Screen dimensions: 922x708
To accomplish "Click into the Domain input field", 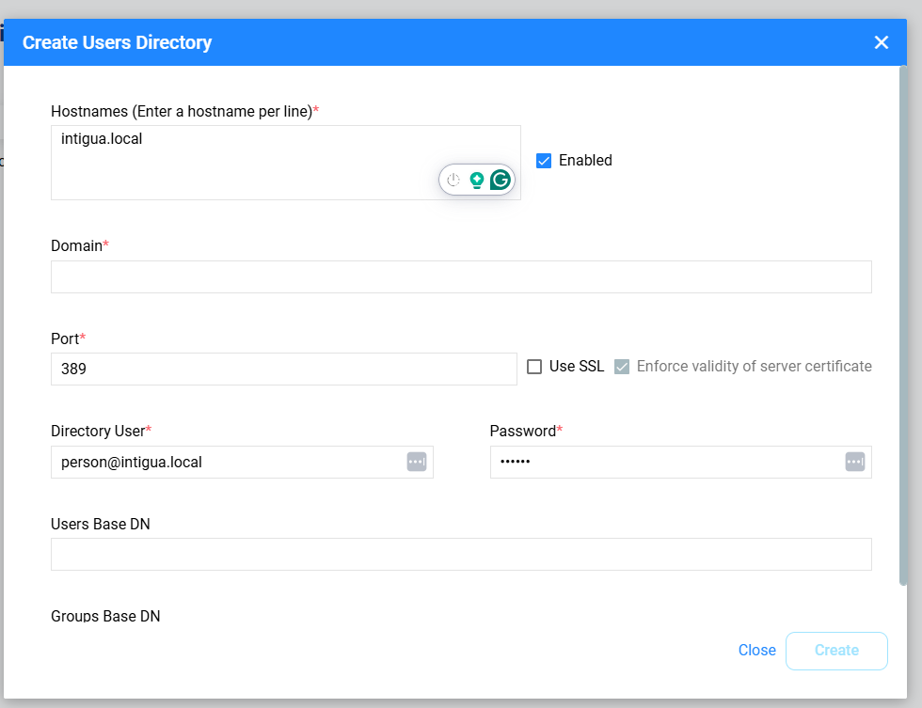I will (461, 277).
